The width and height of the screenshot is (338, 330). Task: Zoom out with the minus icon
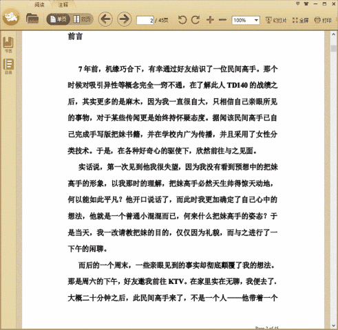coord(222,20)
